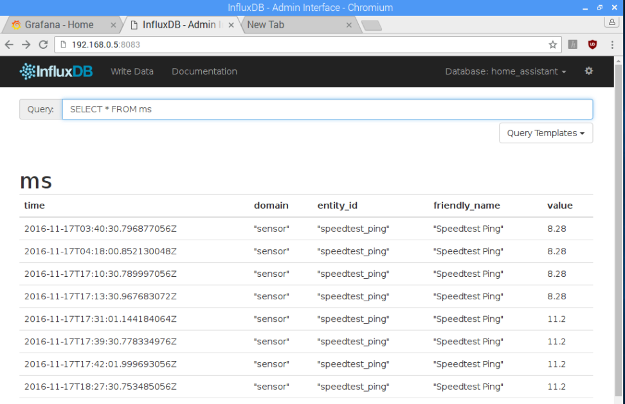This screenshot has height=404, width=625.
Task: Switch to the Grafana - Home tab
Action: [x=59, y=25]
